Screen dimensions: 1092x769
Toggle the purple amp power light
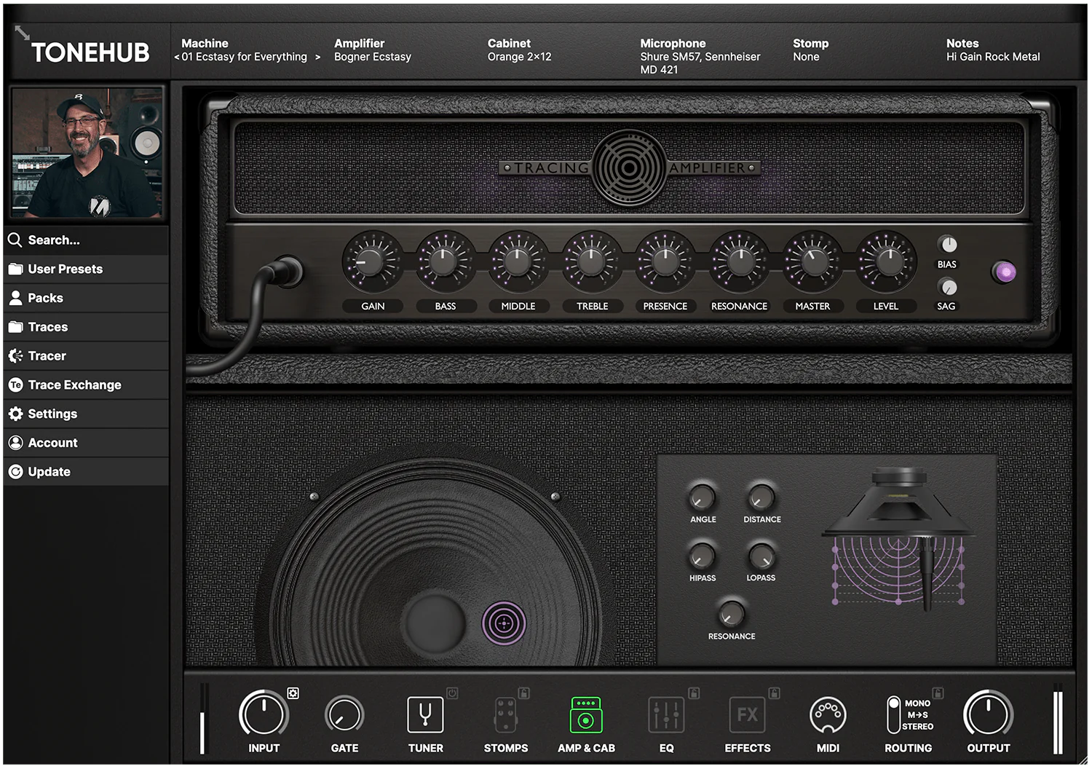pyautogui.click(x=1005, y=272)
